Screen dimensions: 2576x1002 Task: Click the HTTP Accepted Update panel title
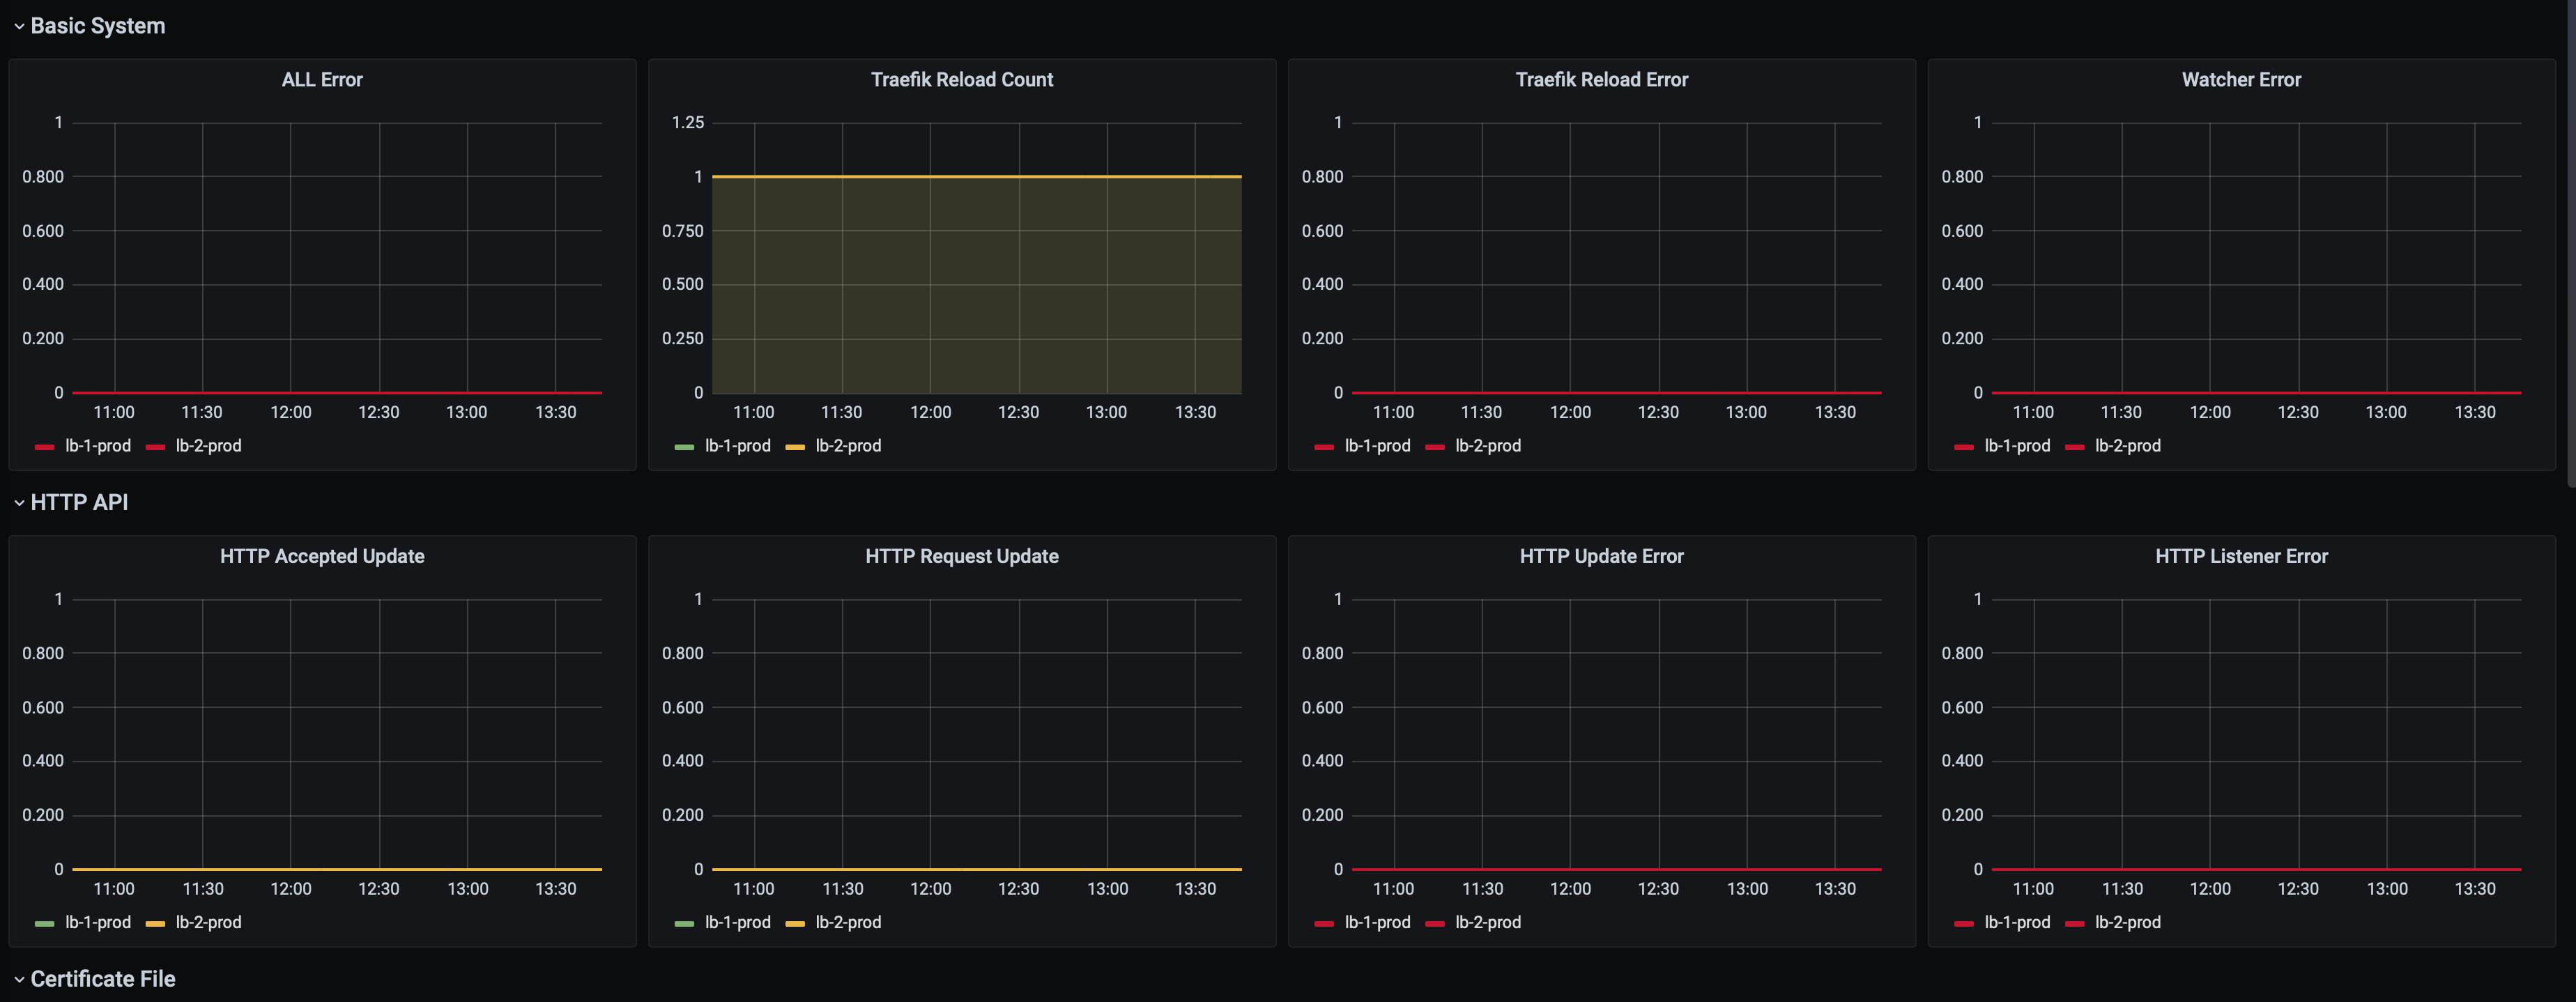click(x=322, y=556)
